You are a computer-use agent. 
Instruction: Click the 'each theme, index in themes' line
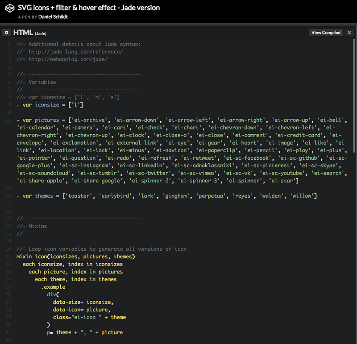click(x=76, y=279)
